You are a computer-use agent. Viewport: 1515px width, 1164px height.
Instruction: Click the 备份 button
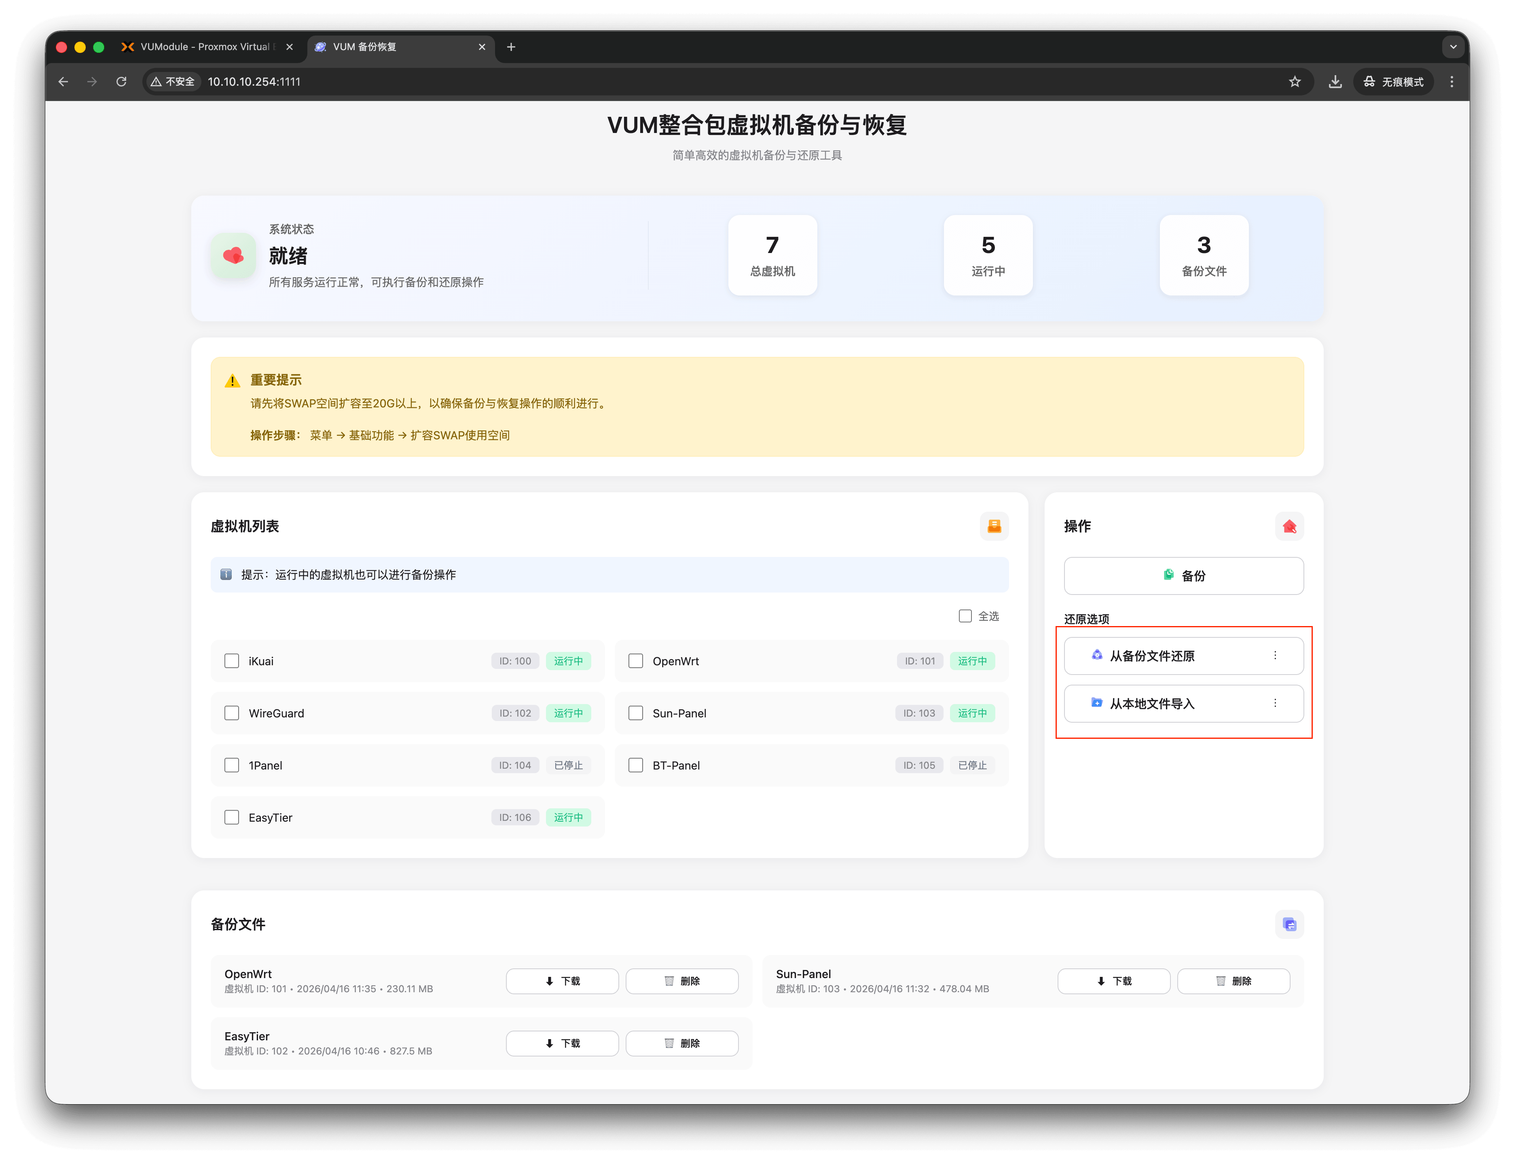[1183, 576]
